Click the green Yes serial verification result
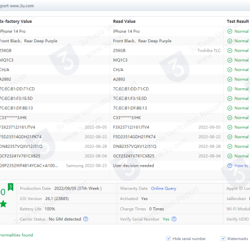The image size is (250, 250). tap(166, 219)
